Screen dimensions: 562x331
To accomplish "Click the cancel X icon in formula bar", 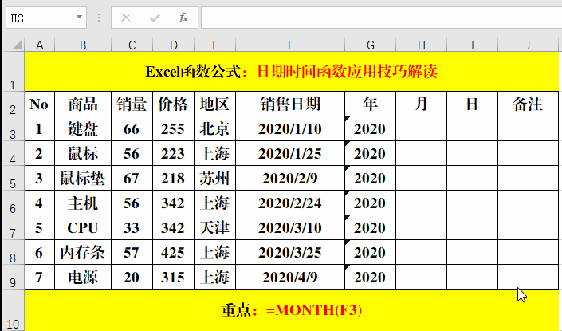I will (x=126, y=18).
